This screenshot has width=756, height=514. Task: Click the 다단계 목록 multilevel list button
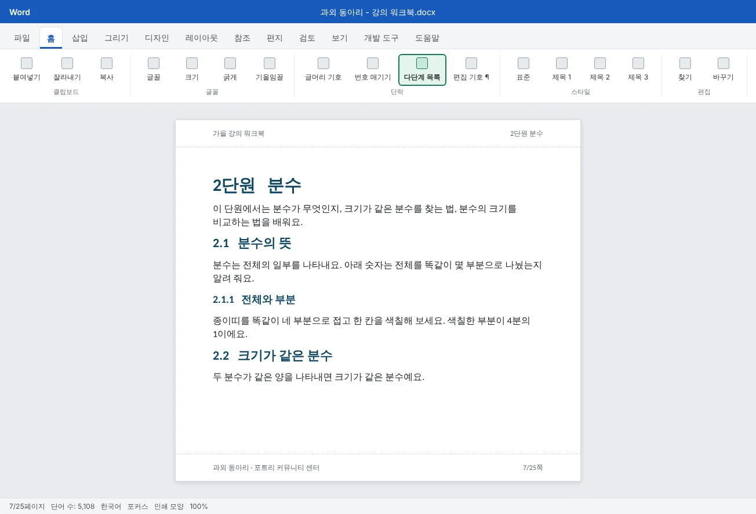click(x=422, y=70)
